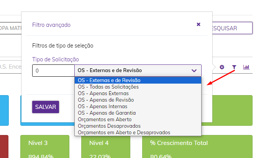Image resolution: width=261 pixels, height=158 pixels.
Task: Click the funnel filter icon
Action: tap(234, 67)
